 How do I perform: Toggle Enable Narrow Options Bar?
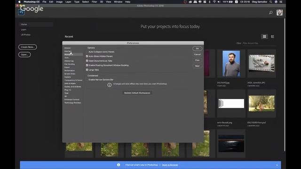87,80
